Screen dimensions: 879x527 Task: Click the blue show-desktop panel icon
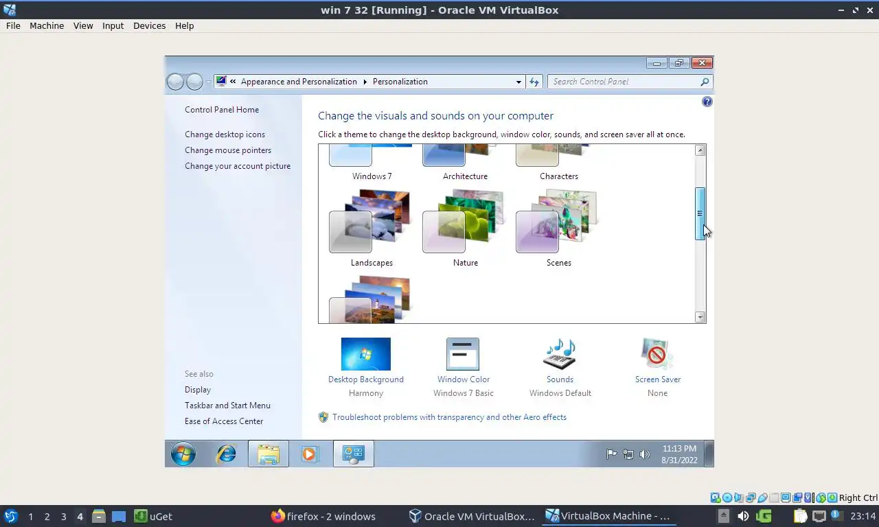pos(119,516)
